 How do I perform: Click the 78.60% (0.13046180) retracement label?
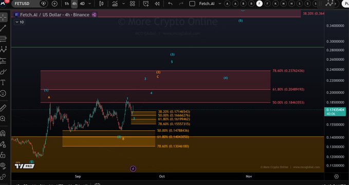click(173, 146)
